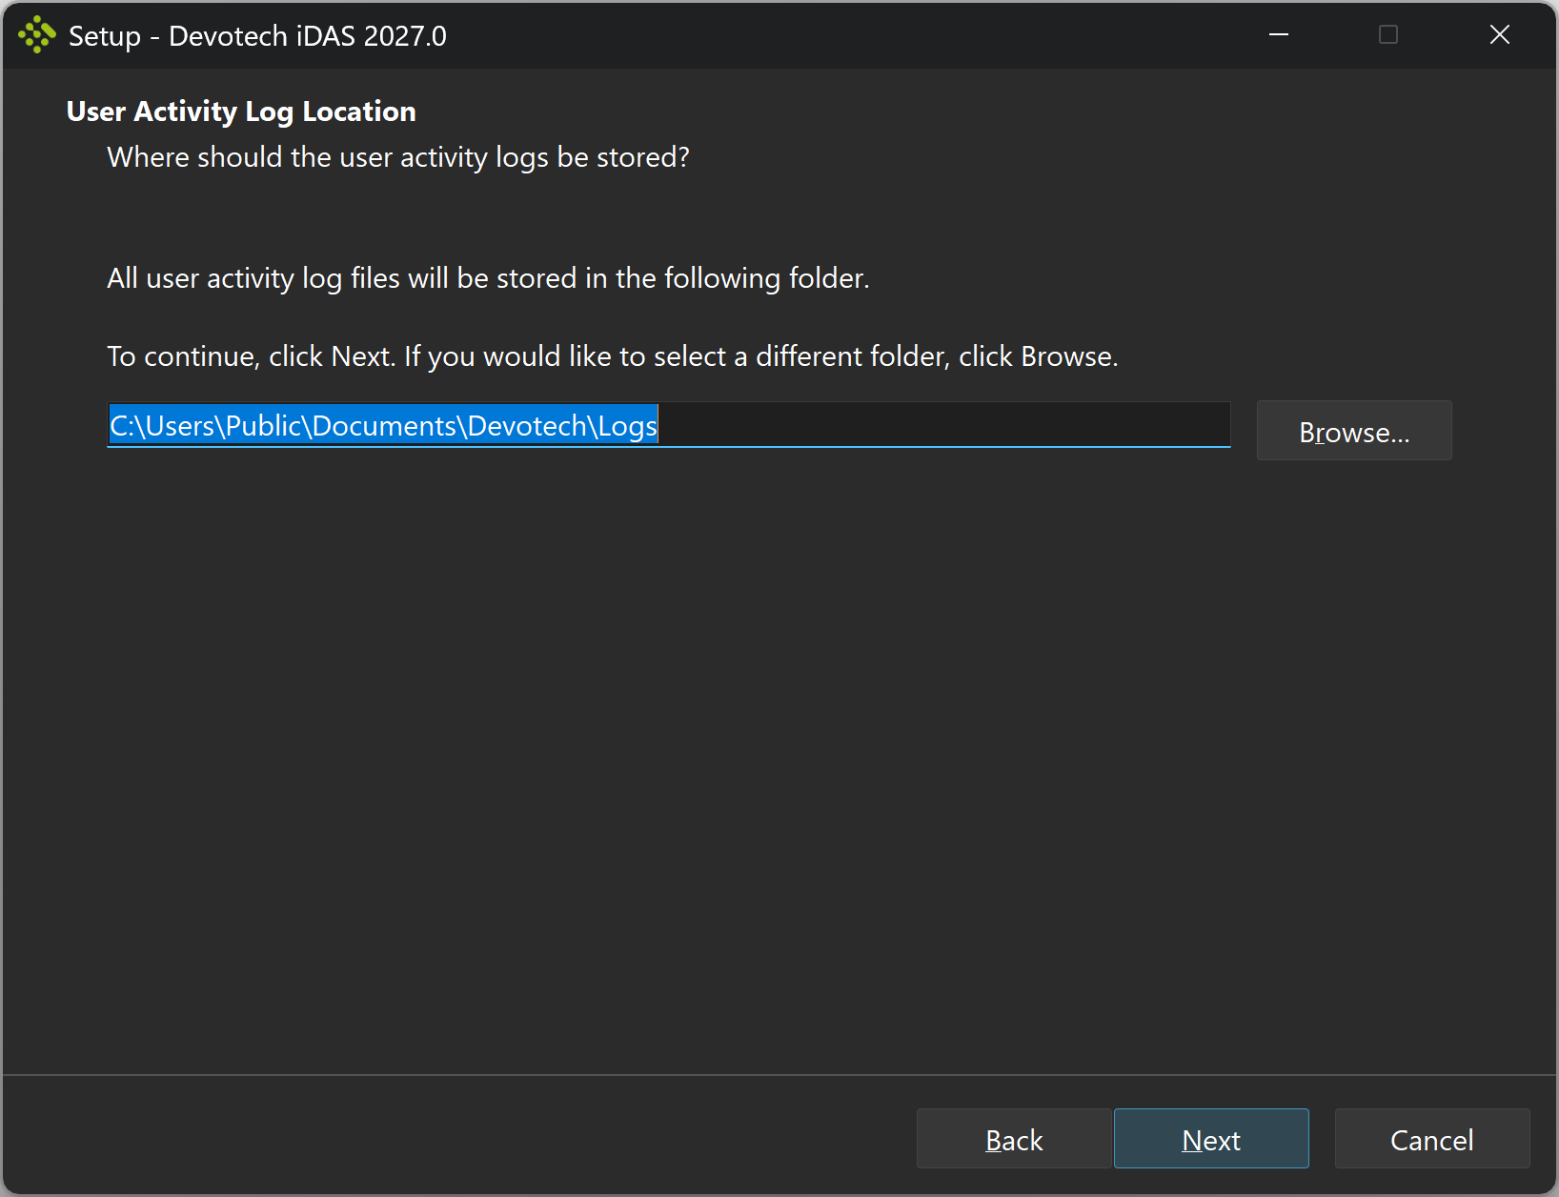Go to previous step with Back
Image resolution: width=1559 pixels, height=1197 pixels.
click(1014, 1139)
